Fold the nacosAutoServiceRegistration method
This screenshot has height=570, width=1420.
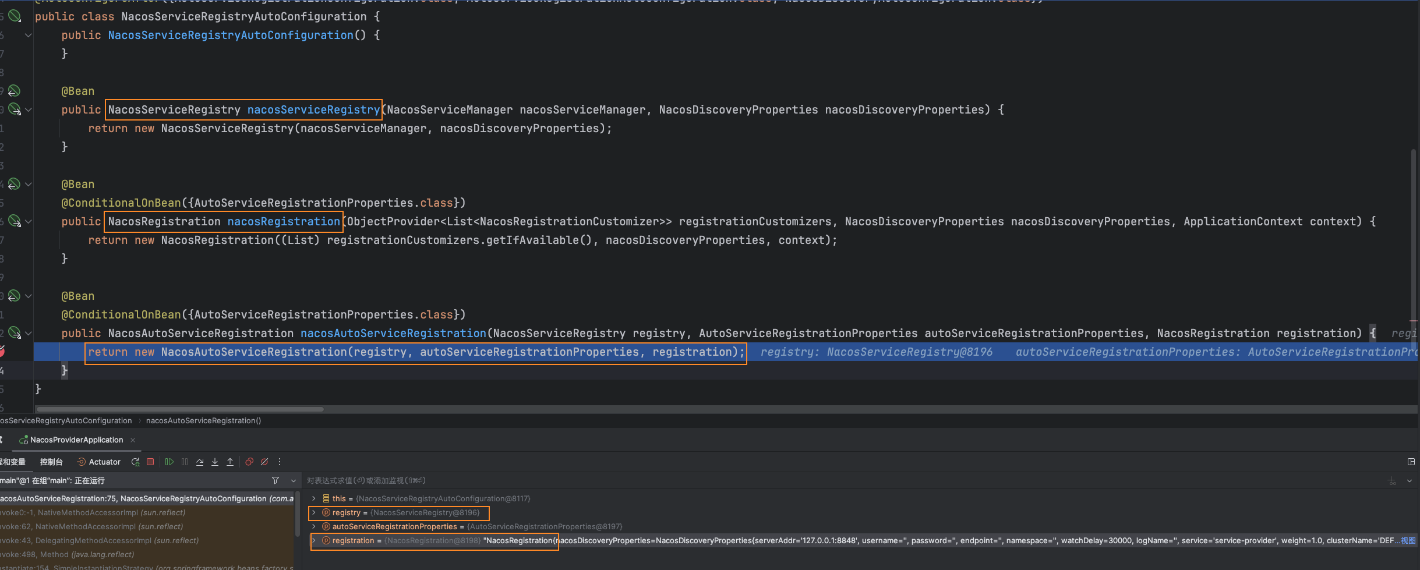[x=28, y=333]
